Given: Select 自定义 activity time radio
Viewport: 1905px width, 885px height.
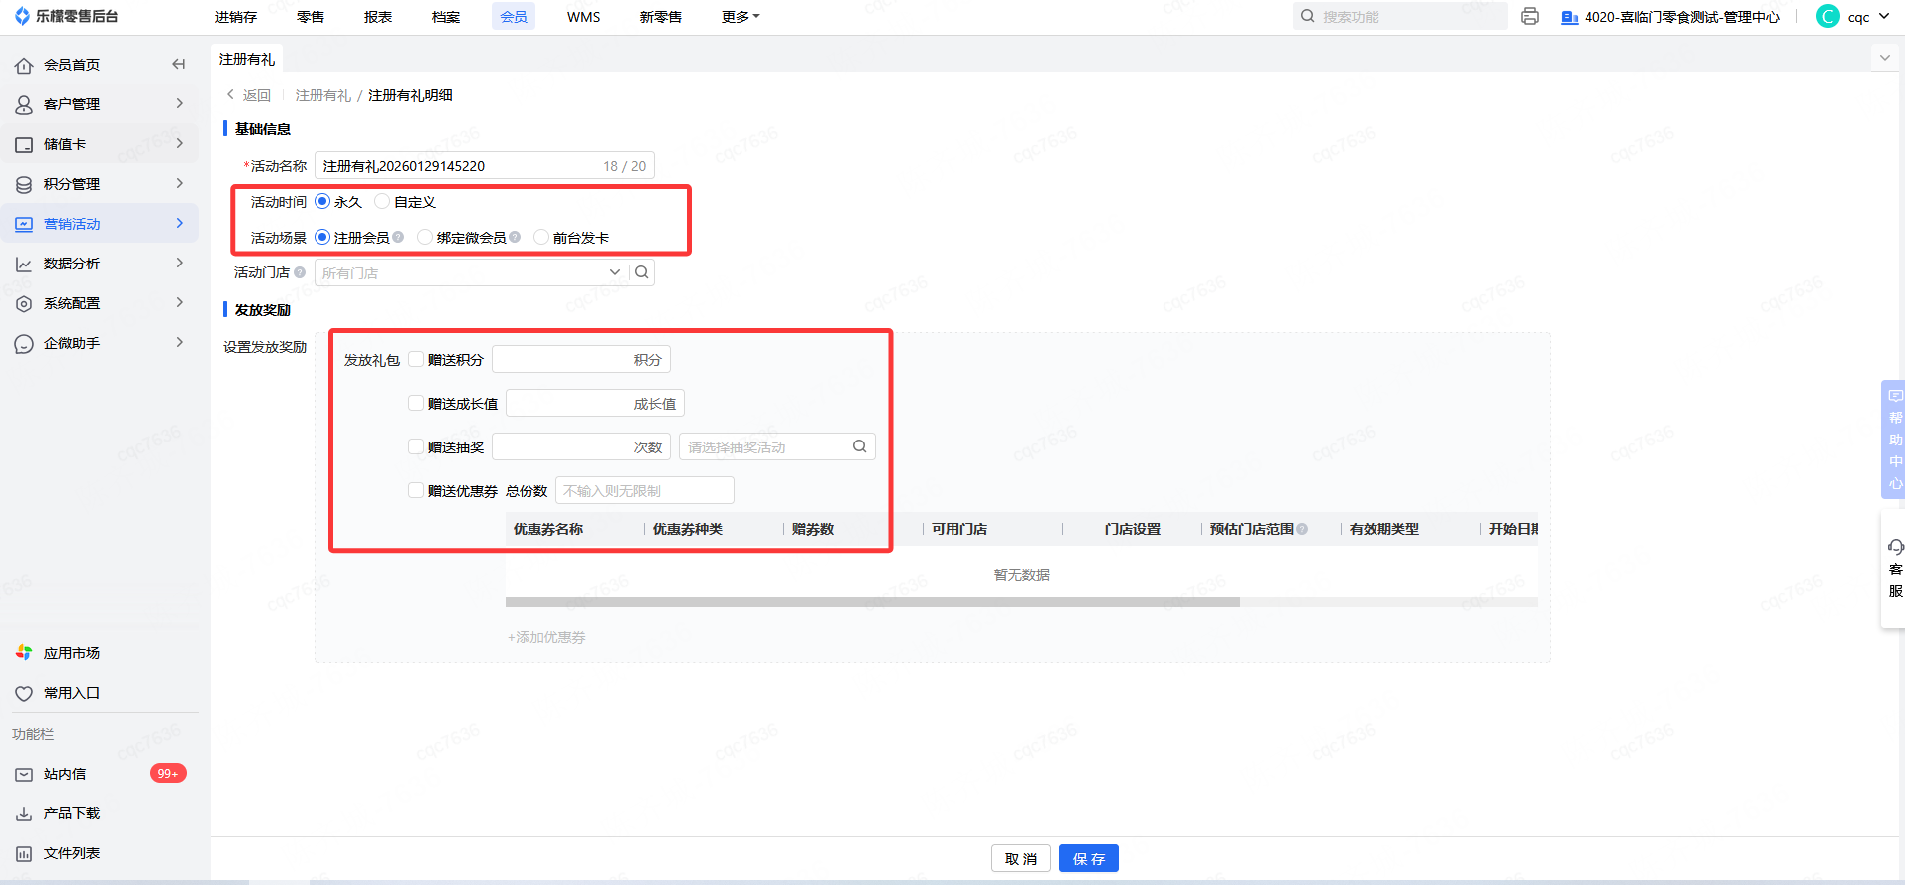Looking at the screenshot, I should click(x=382, y=201).
